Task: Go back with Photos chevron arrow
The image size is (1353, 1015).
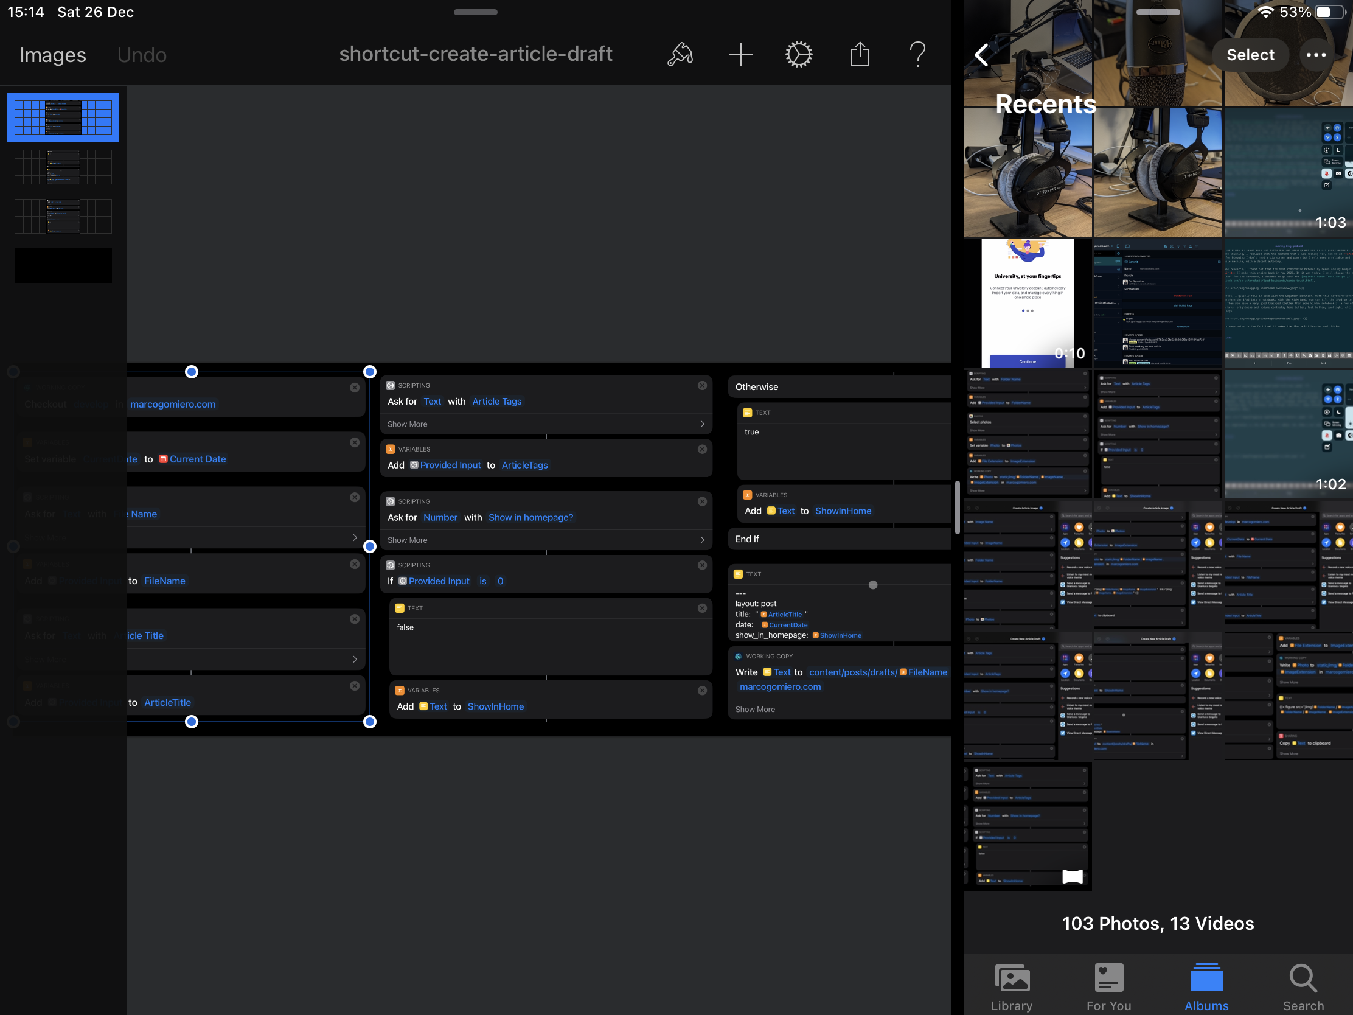Action: 982,55
